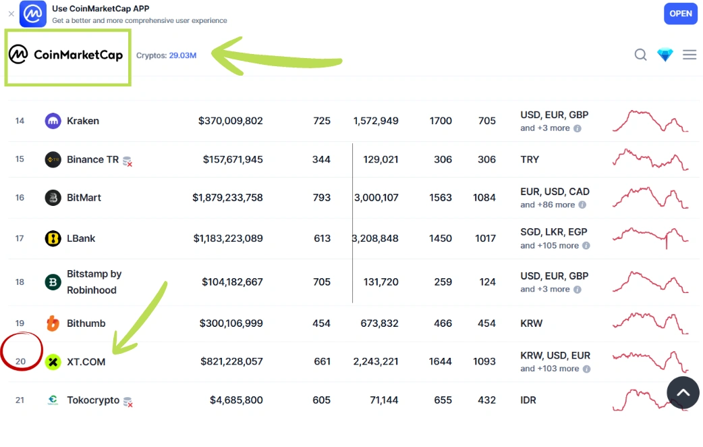
Task: Select Tokocrypto volume $4,685,800
Action: coord(236,400)
